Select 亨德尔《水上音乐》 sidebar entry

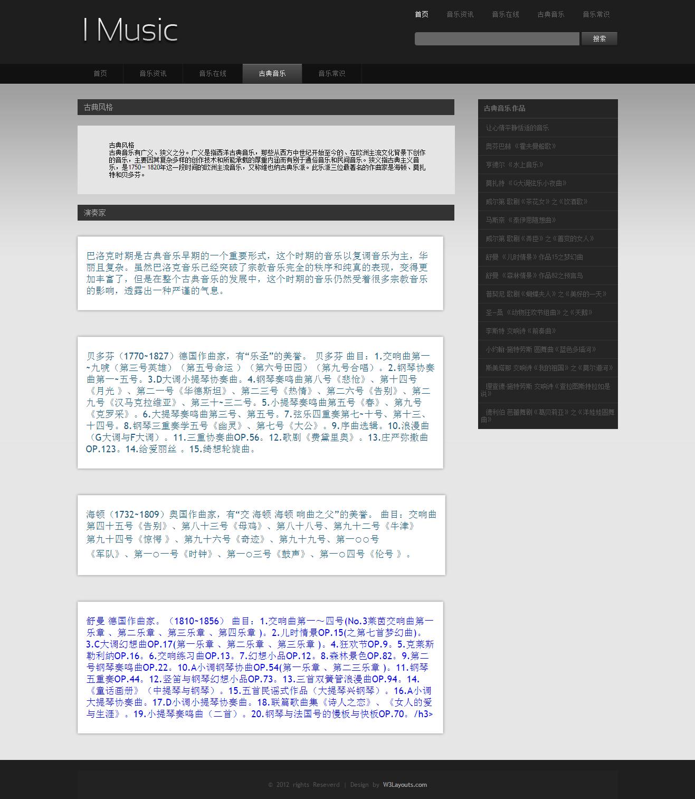pyautogui.click(x=515, y=165)
